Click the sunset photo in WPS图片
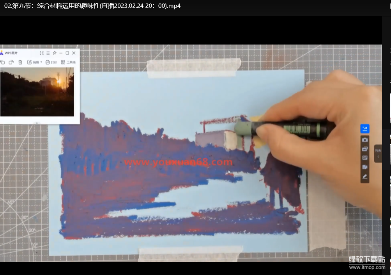This screenshot has width=391, height=275. [37, 92]
